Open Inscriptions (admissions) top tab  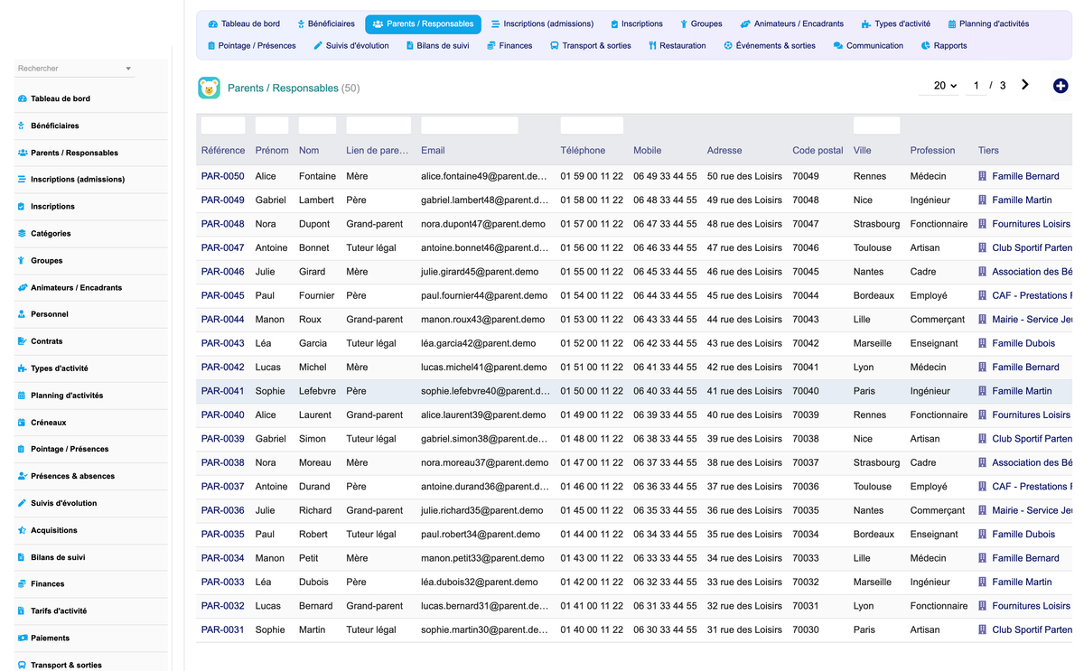point(542,23)
